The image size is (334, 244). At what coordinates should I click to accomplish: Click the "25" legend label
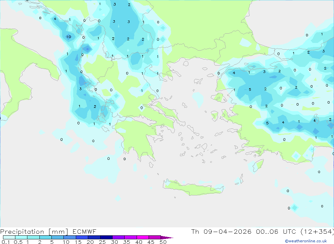(102, 242)
